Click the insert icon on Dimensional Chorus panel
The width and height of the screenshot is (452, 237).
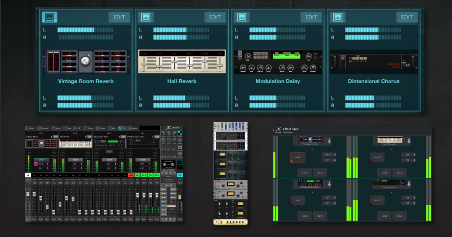pos(337,17)
